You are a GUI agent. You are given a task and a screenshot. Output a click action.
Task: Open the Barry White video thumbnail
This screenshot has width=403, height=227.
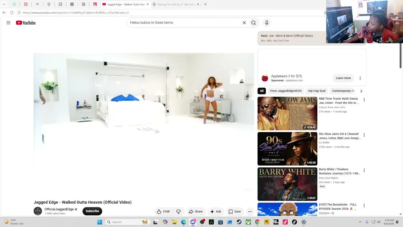click(x=287, y=184)
